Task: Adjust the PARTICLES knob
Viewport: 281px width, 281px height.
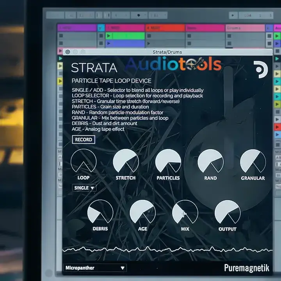Action: tap(168, 161)
